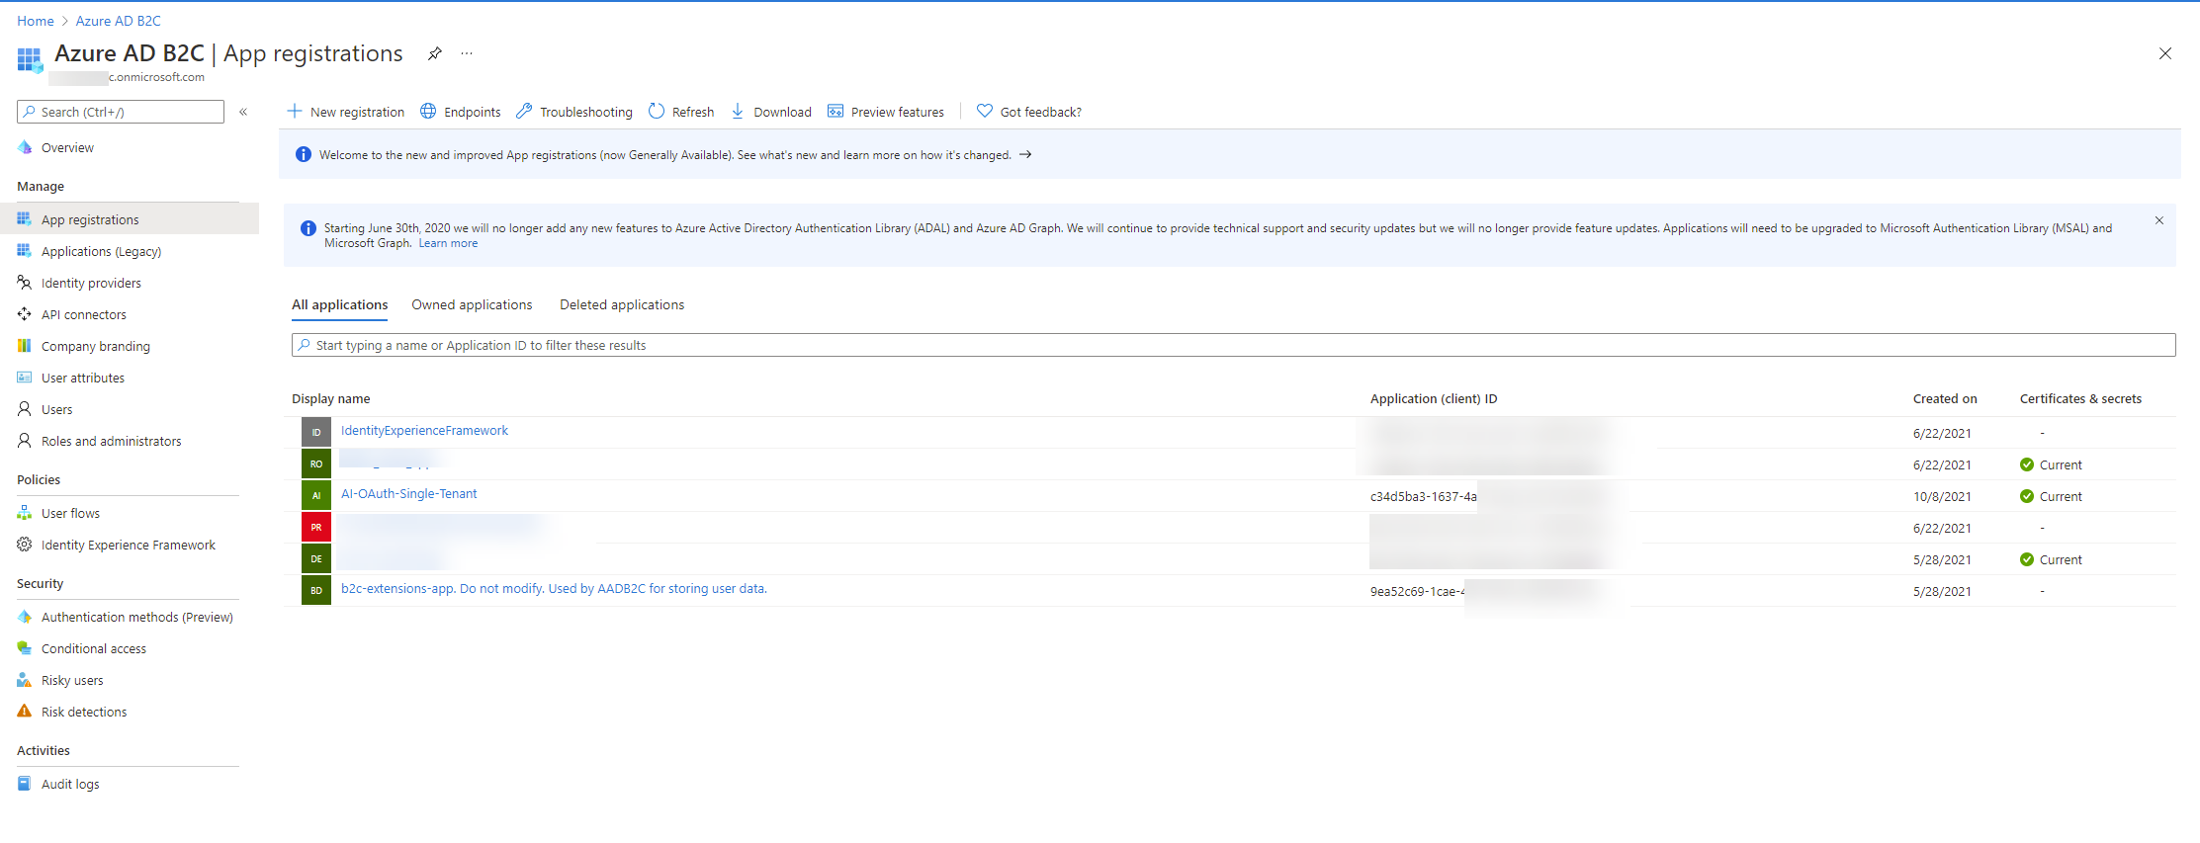2200x843 pixels.
Task: Open Conditional access settings
Action: pos(93,648)
